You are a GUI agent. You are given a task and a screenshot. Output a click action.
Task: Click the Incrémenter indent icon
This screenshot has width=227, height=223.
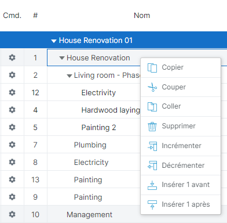[152, 146]
